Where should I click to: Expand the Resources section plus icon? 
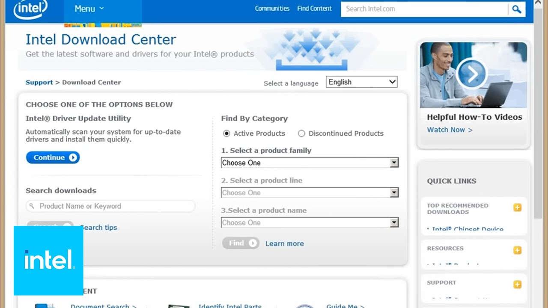(x=517, y=250)
